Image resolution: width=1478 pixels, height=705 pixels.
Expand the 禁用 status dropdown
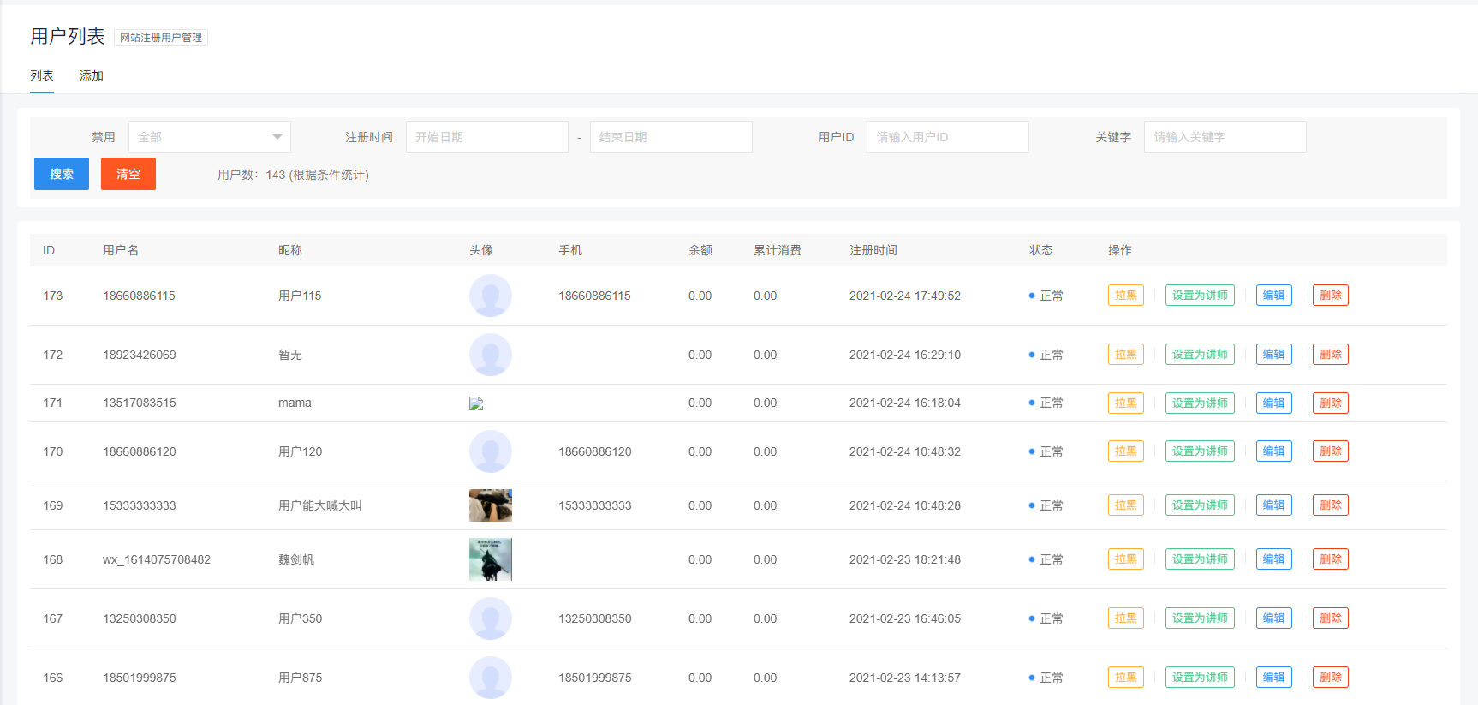point(210,137)
